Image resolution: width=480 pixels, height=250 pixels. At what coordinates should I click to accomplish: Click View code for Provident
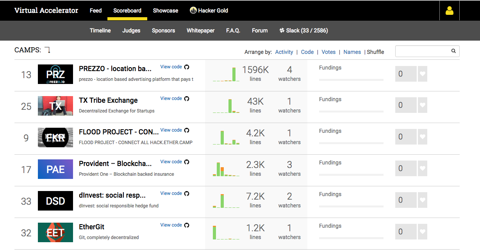[171, 162]
